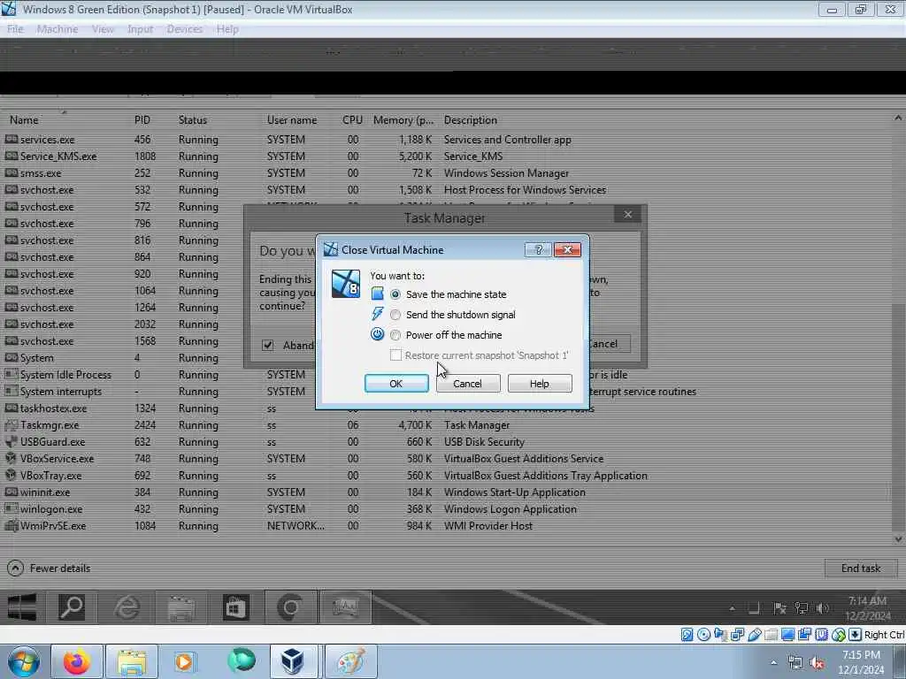This screenshot has width=906, height=679.
Task: Show hidden host tray icons arrow
Action: tap(773, 663)
